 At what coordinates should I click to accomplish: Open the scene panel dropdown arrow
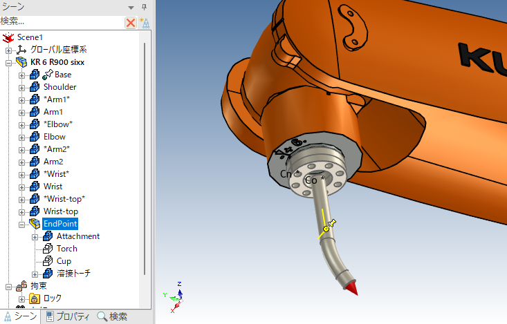coord(131,7)
